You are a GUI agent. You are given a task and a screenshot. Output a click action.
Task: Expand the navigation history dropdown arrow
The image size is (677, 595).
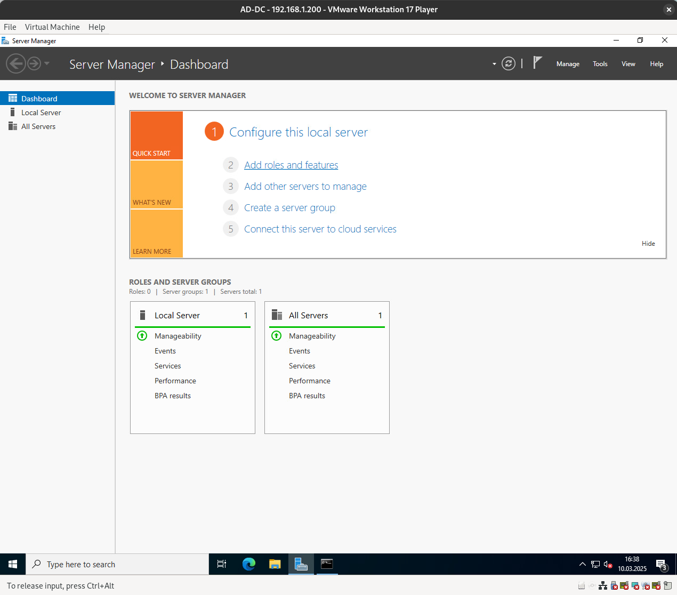[x=47, y=63]
